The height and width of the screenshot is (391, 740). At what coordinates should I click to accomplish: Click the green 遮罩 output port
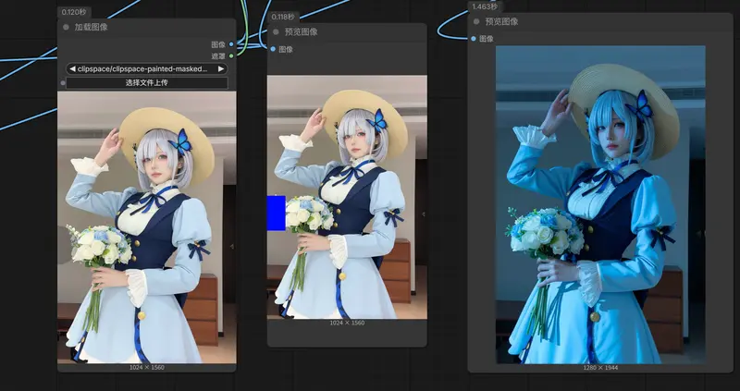tap(231, 55)
